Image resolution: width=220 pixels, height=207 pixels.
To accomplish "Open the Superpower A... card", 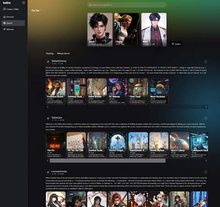I will [x=138, y=145].
